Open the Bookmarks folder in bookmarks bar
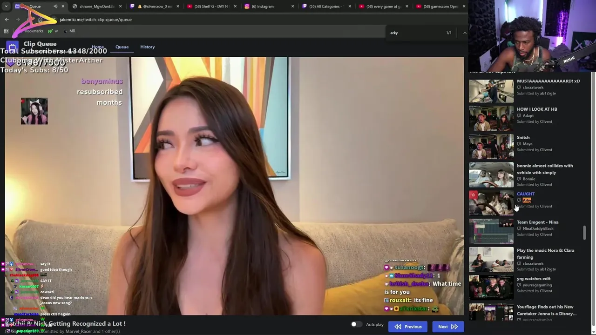Screen dimensions: 596x335 point(34,31)
